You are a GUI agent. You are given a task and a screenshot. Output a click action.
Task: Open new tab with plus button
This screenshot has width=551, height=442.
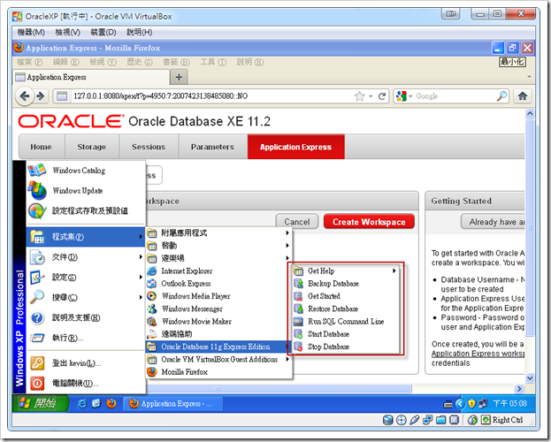pyautogui.click(x=179, y=77)
